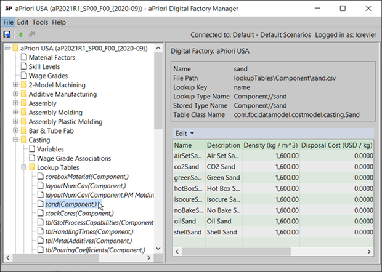
Task: Click the grayed disconnect toolbar icon
Action: click(x=32, y=34)
